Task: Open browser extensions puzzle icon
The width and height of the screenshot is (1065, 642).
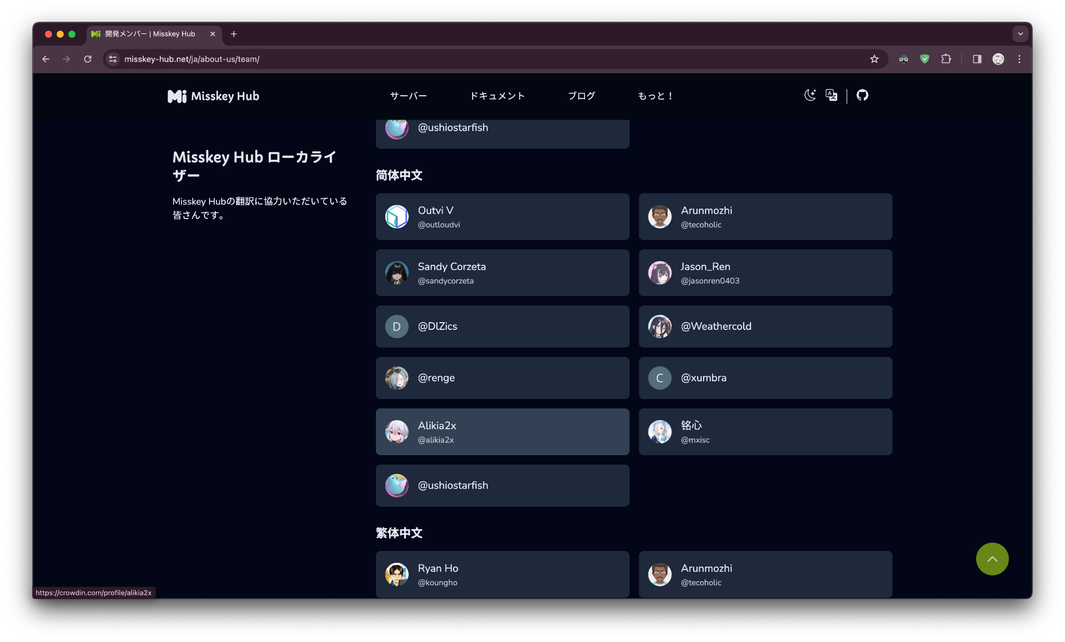Action: [946, 59]
